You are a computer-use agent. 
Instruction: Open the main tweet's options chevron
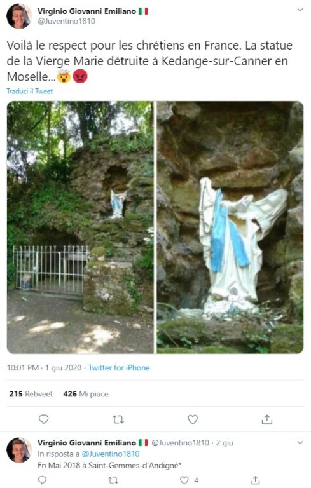point(300,10)
